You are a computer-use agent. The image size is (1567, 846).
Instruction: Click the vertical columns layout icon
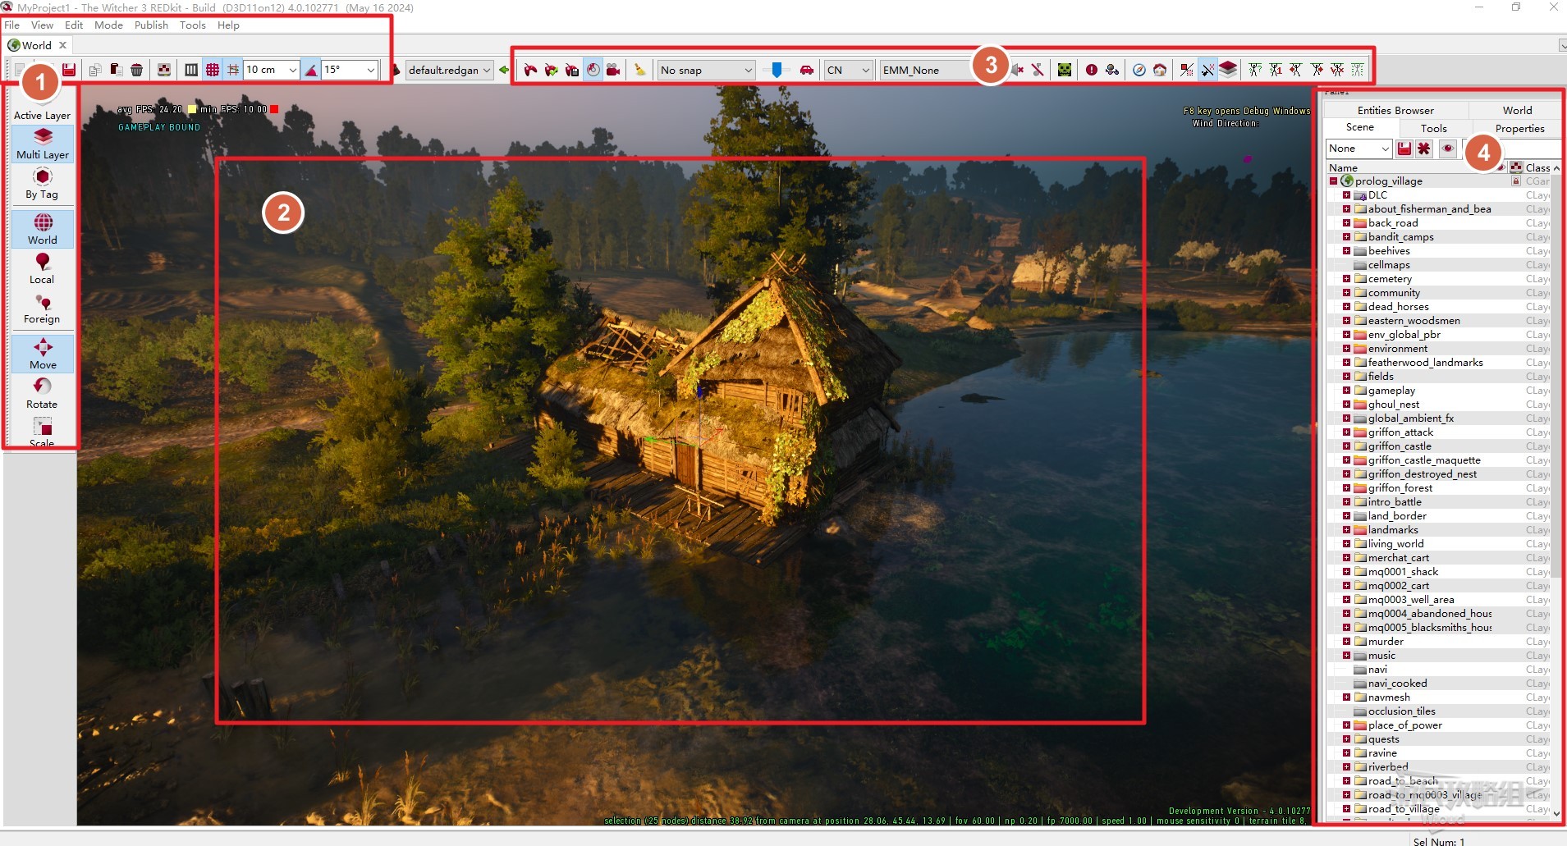[x=191, y=71]
